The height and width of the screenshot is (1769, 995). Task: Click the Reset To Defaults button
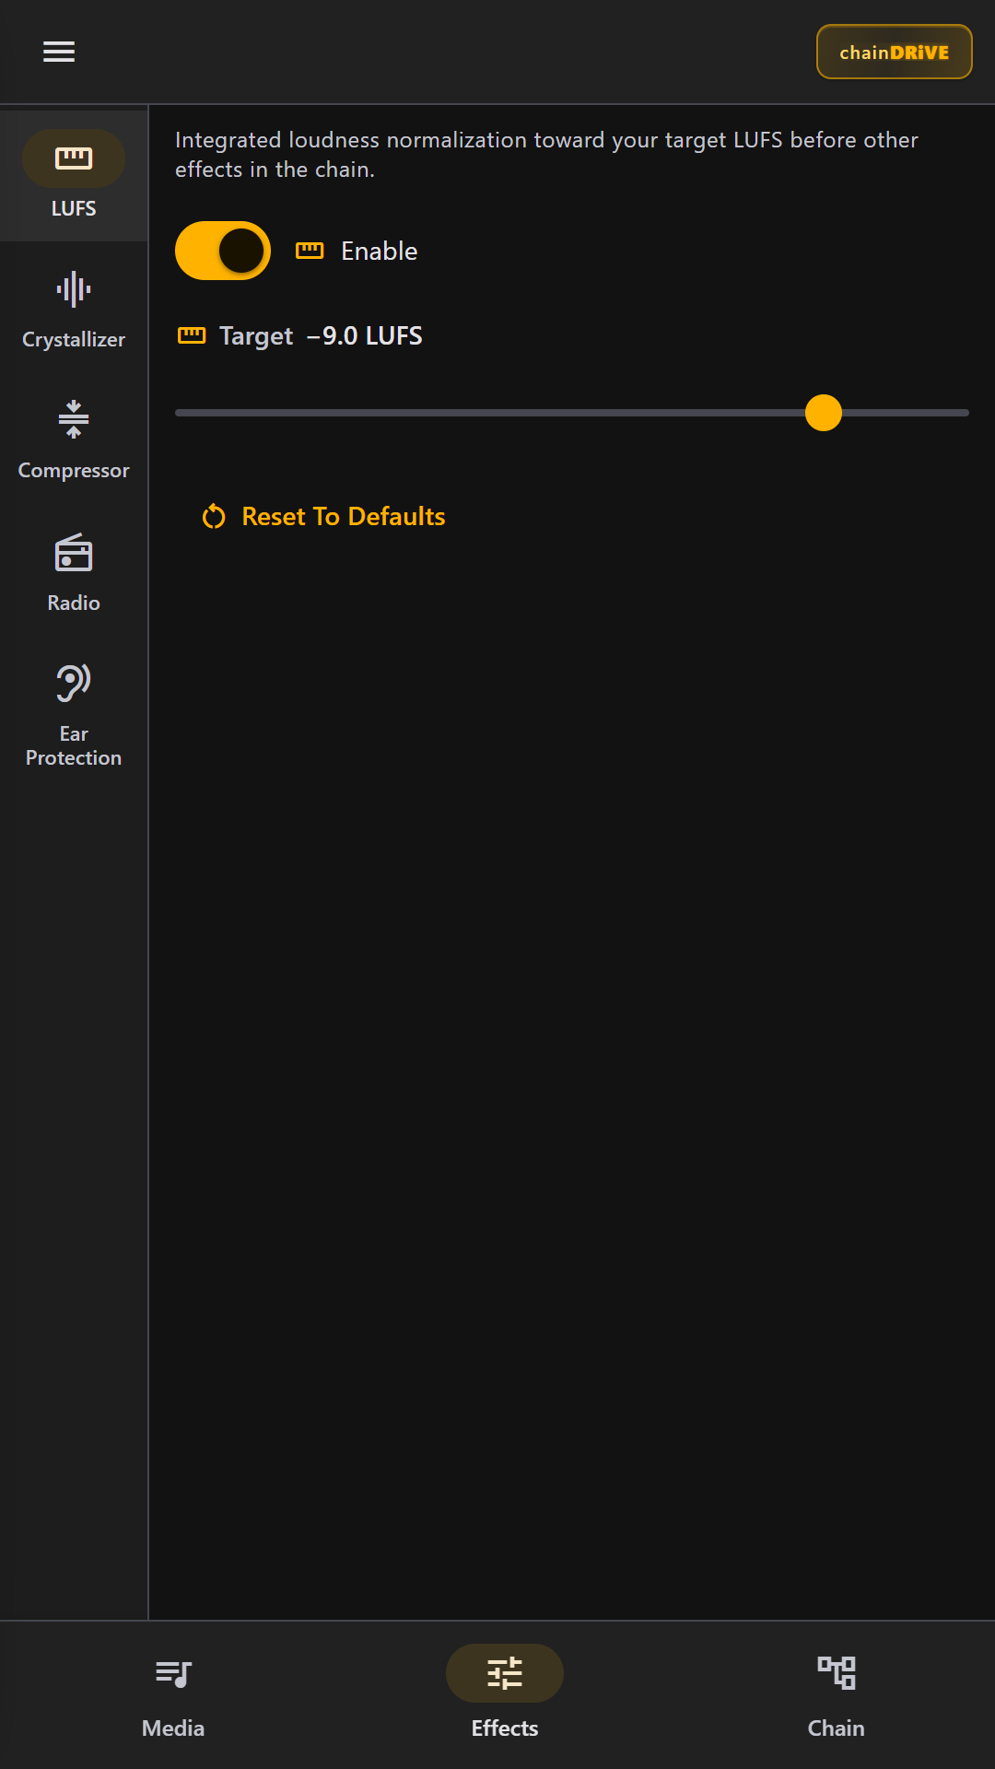323,517
